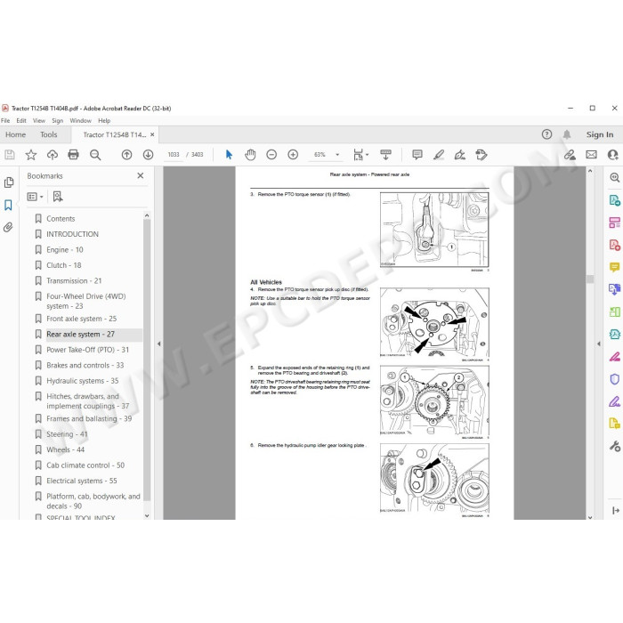Activate the selection arrow tool

(x=229, y=155)
